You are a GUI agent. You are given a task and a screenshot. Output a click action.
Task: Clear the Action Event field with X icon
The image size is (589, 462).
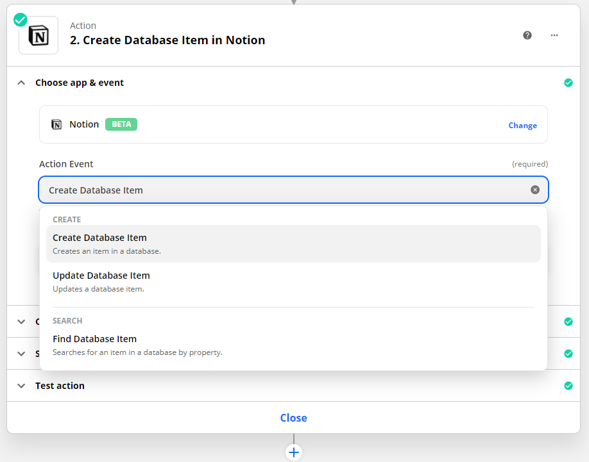(535, 190)
